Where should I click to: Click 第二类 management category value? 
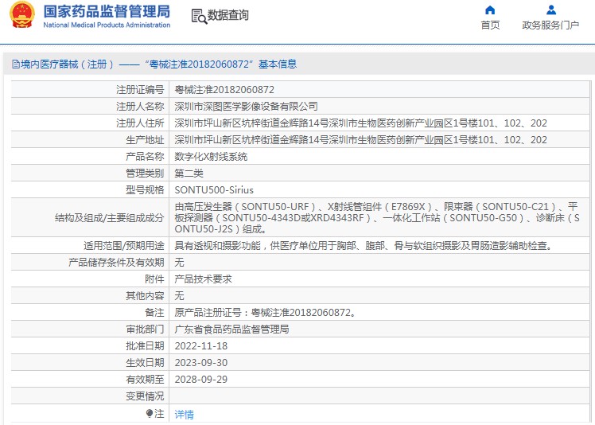tap(189, 174)
